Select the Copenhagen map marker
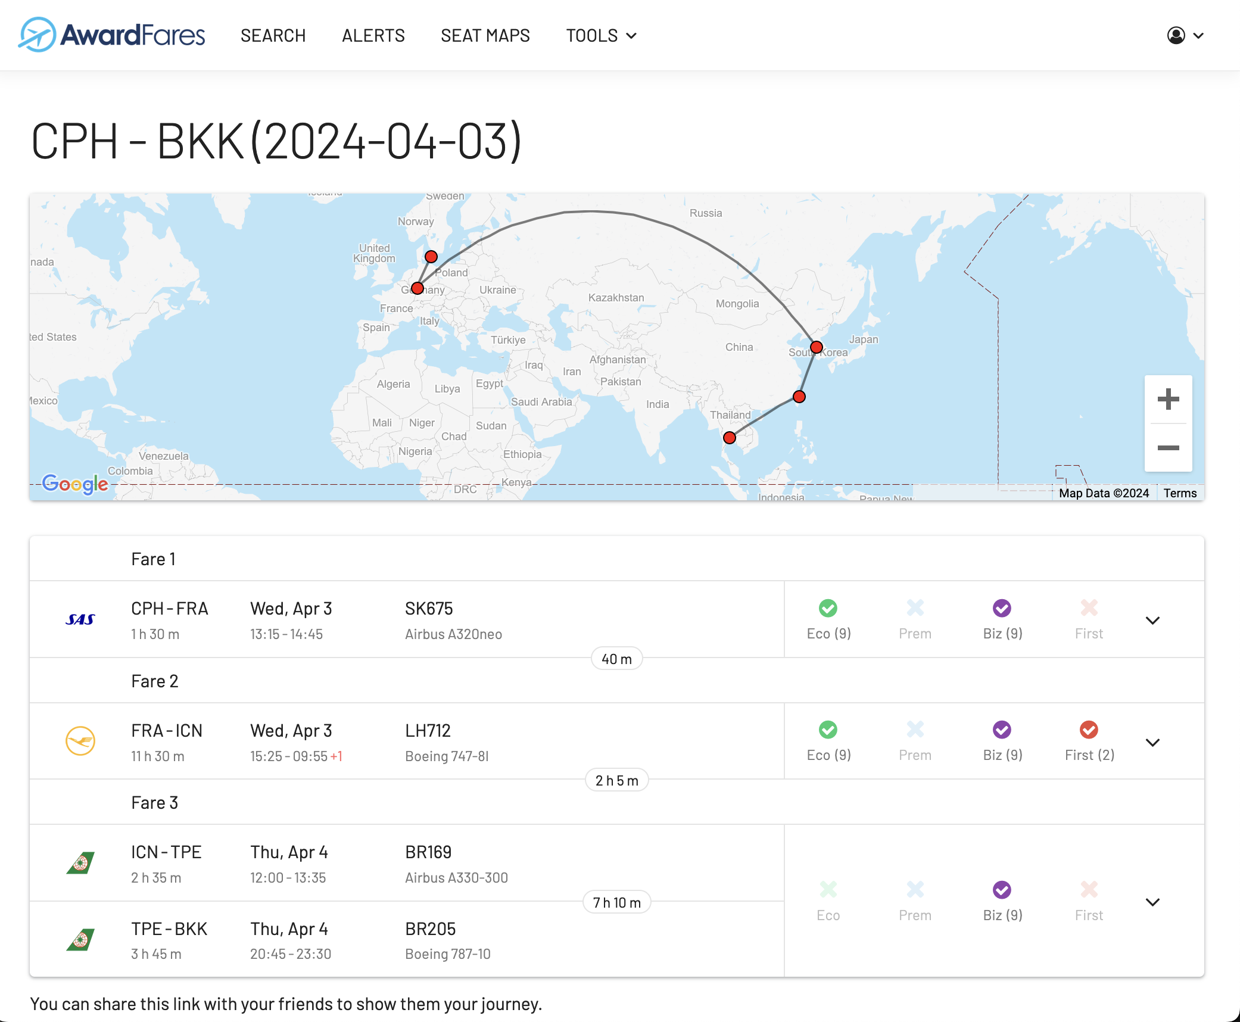The width and height of the screenshot is (1240, 1022). (431, 257)
